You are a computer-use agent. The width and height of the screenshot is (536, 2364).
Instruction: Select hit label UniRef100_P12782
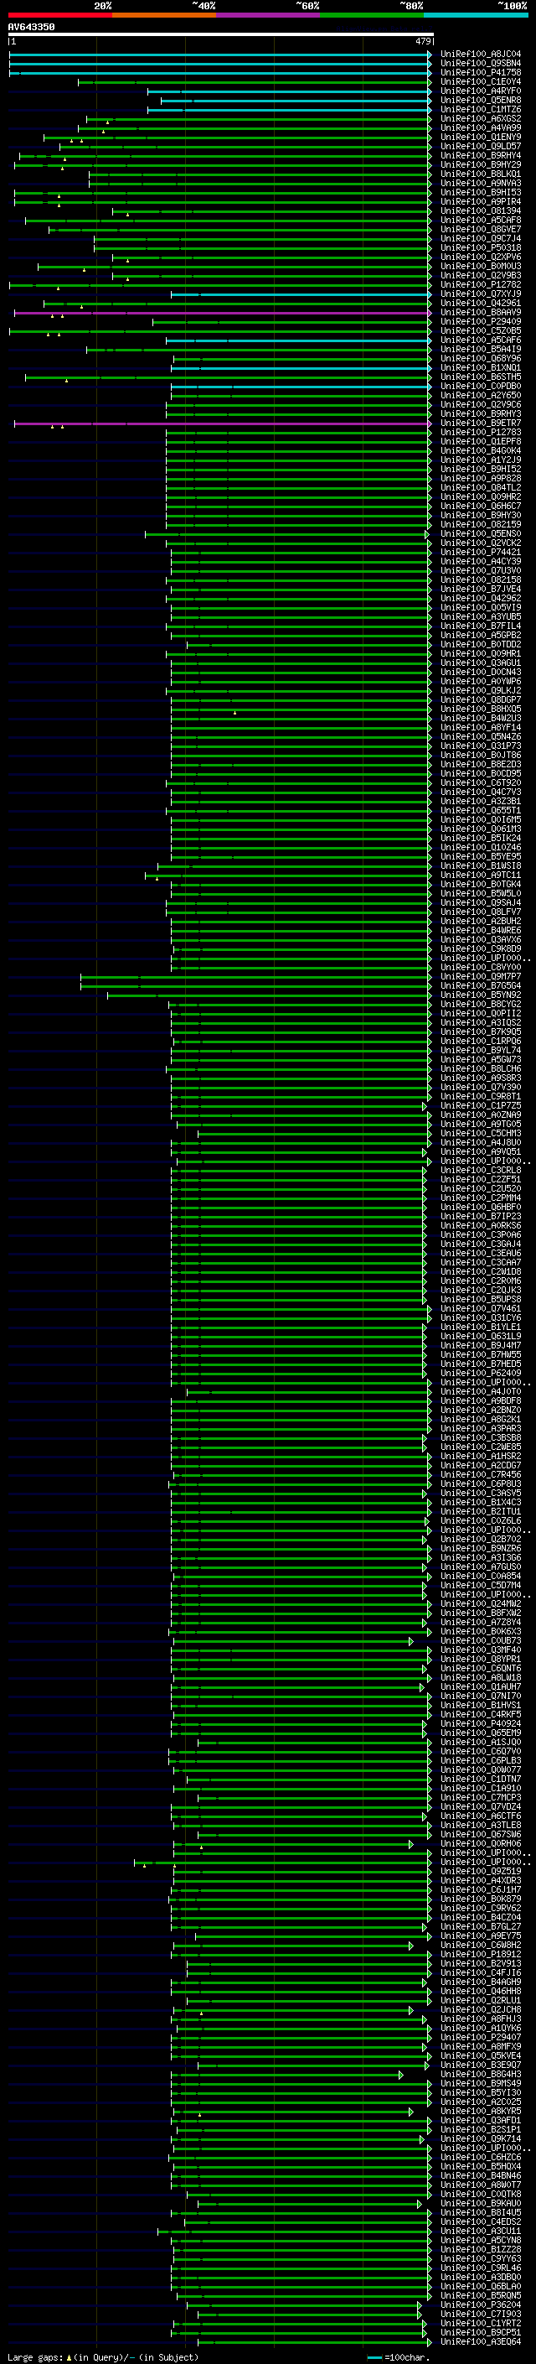(481, 284)
